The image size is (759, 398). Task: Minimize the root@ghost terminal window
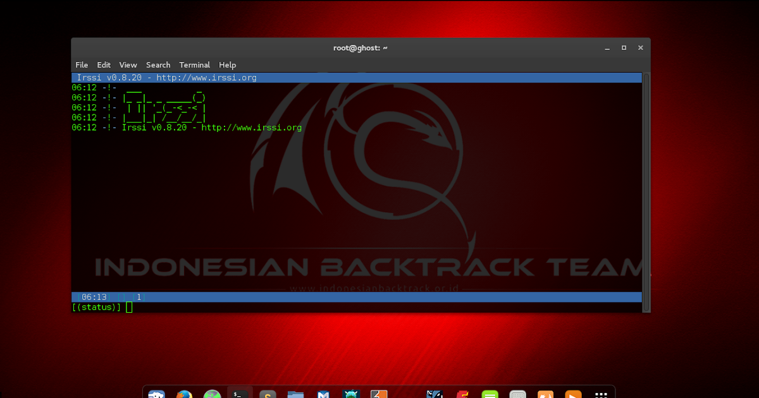click(x=607, y=48)
